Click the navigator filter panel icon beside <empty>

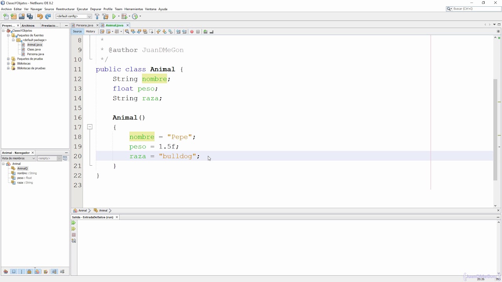click(65, 158)
